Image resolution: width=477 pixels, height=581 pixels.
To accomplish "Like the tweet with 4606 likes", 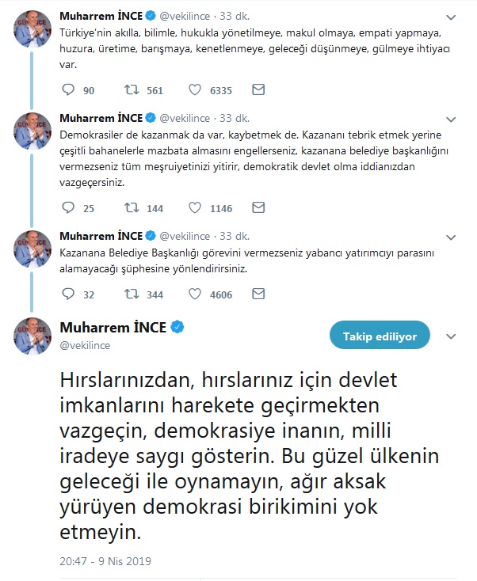I will pyautogui.click(x=195, y=294).
